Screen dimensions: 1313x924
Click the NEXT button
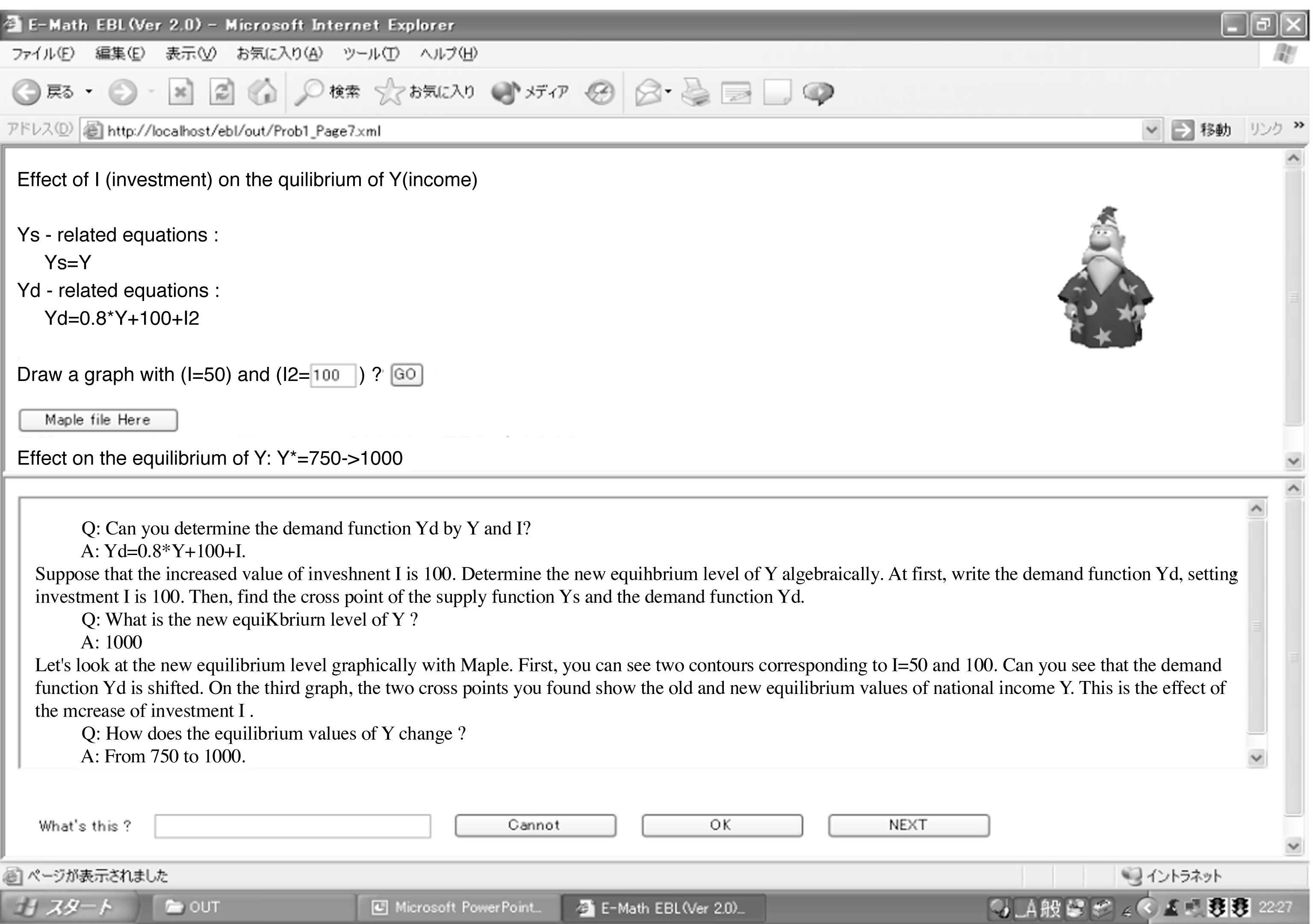[x=909, y=825]
